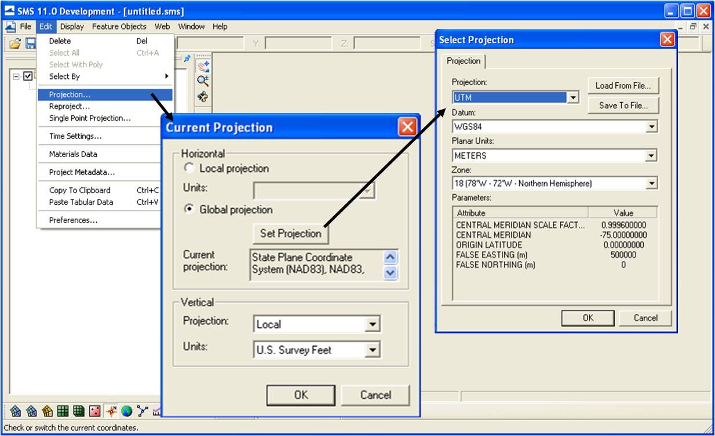Click the Open file folder icon
Viewport: 715px width, 436px height.
click(15, 43)
